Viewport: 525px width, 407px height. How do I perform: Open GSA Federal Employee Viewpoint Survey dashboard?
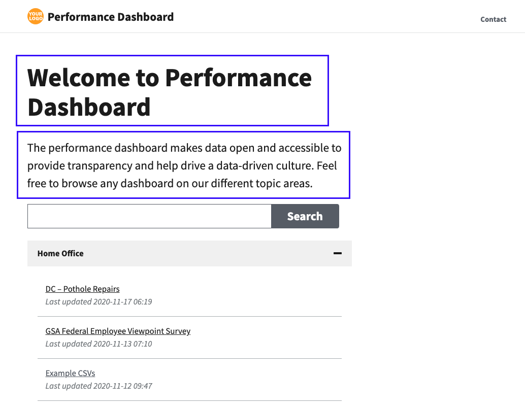point(118,331)
